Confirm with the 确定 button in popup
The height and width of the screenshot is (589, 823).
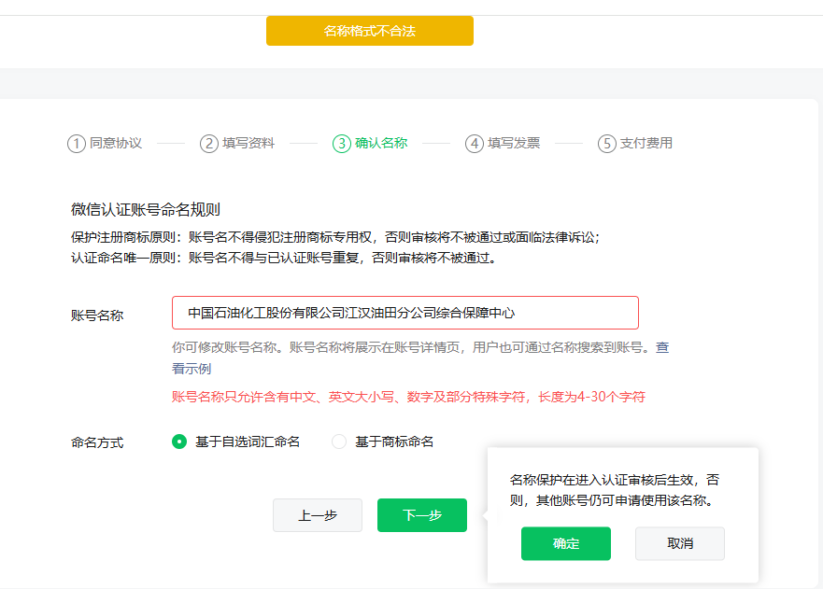pos(566,543)
